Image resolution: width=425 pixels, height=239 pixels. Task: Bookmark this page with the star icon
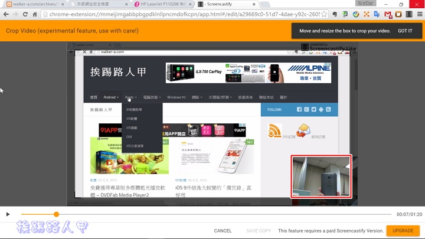pos(324,14)
